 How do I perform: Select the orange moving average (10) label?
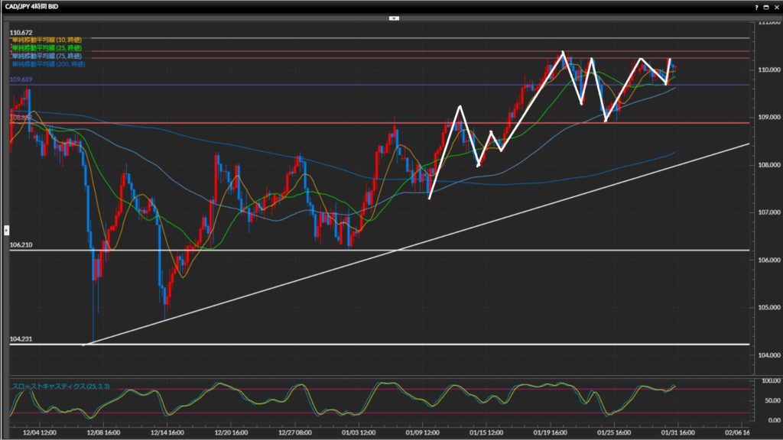[47, 39]
